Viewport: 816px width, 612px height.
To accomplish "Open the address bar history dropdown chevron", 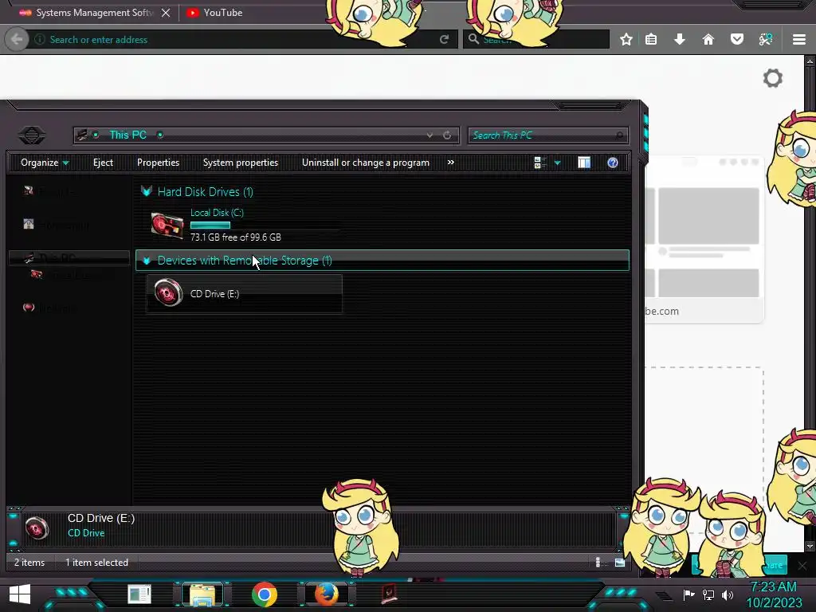I will 430,135.
